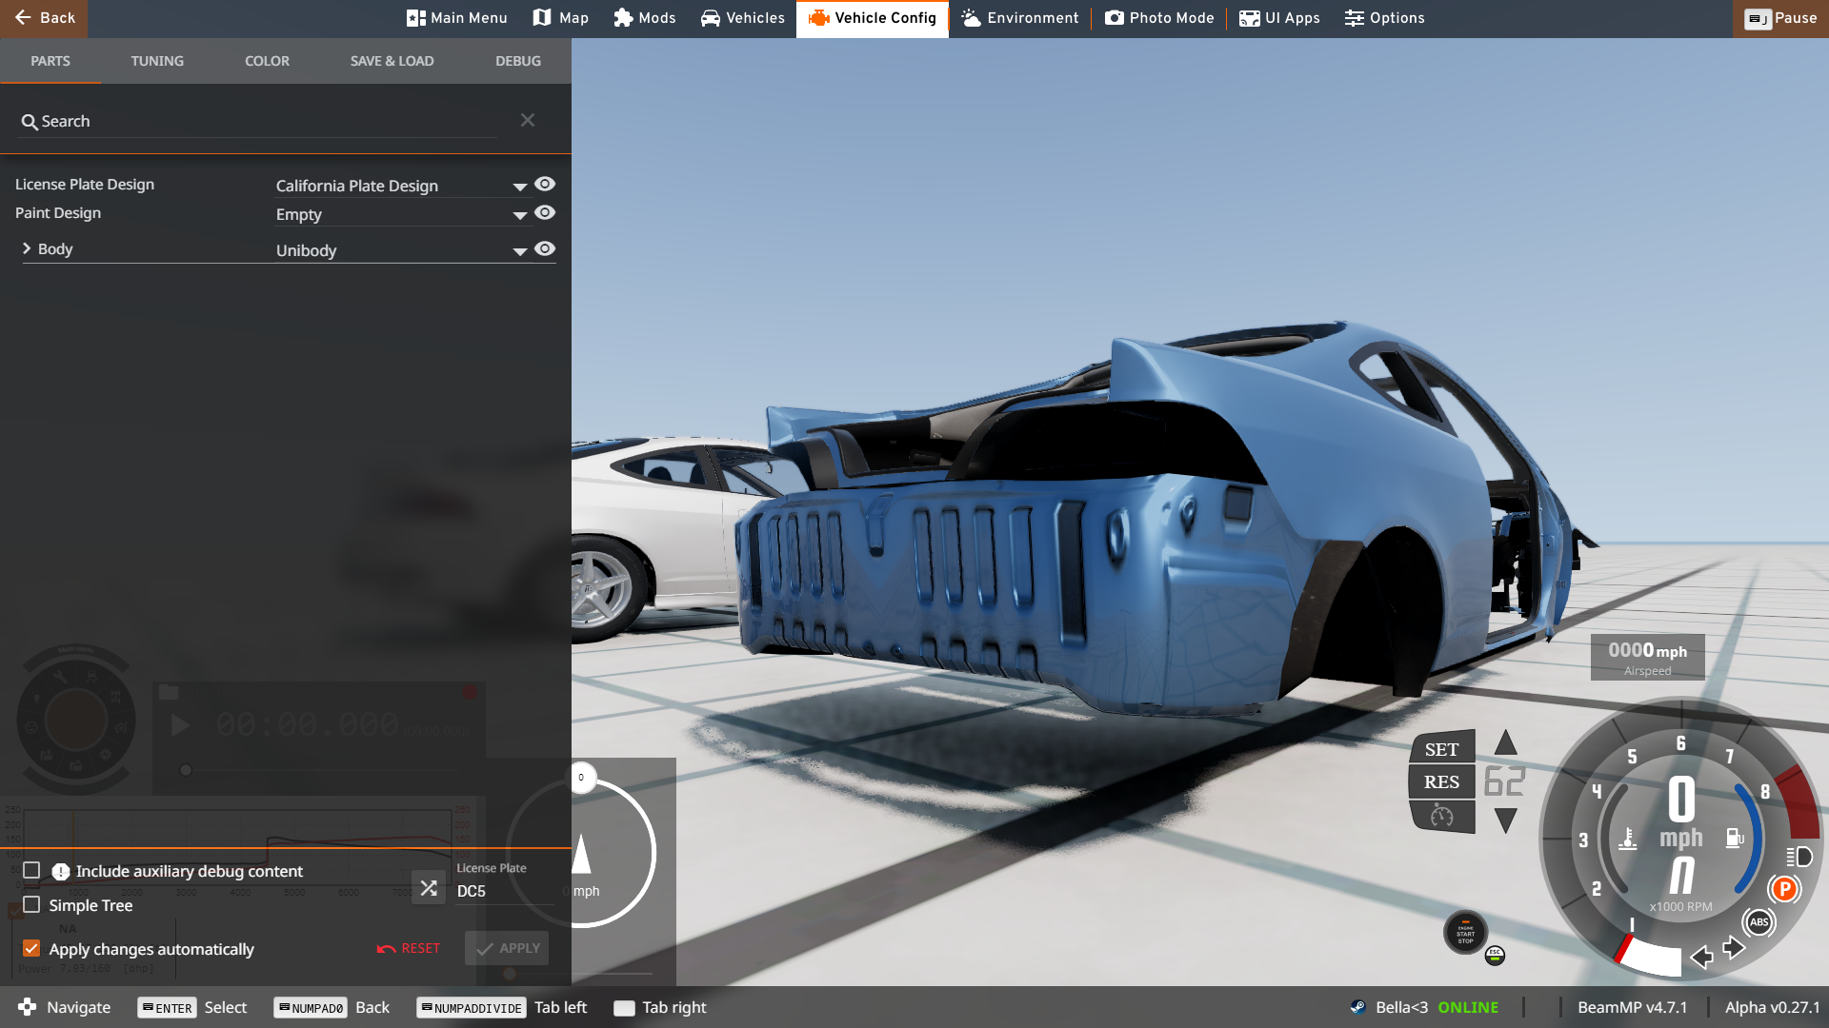Click the coolant temperature gauge icon
Image resolution: width=1829 pixels, height=1028 pixels.
(1628, 838)
